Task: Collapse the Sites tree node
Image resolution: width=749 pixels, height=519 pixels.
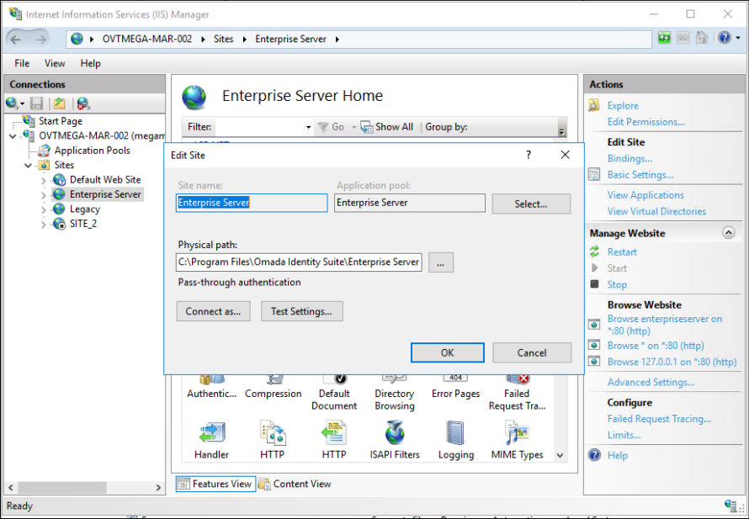Action: click(x=28, y=165)
